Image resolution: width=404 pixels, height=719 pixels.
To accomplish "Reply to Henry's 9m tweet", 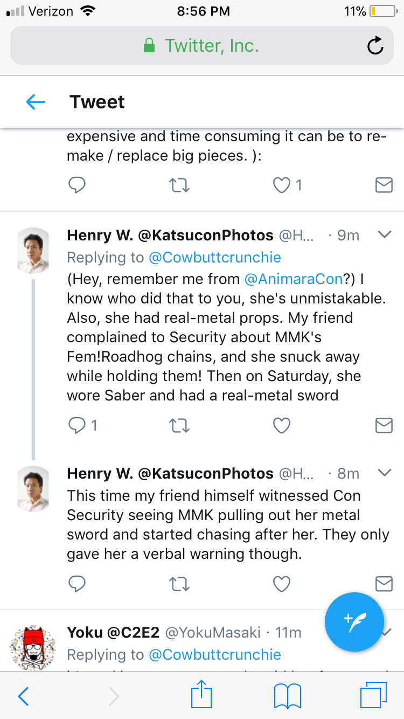I will click(x=77, y=426).
